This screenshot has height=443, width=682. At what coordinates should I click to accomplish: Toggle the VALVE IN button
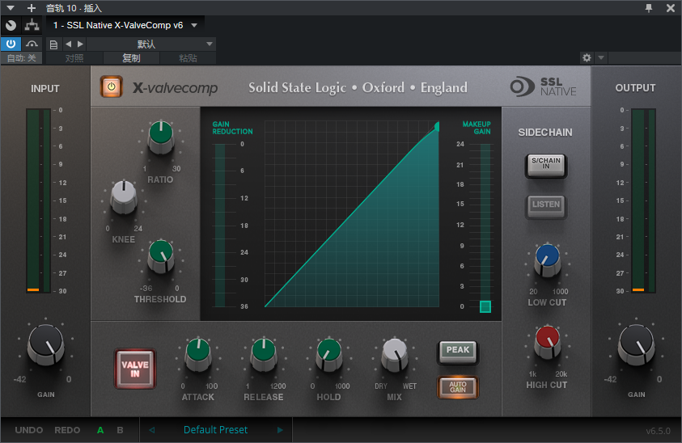(x=135, y=369)
